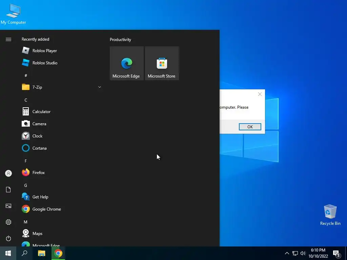347x260 pixels.
Task: Expand the 7-Zip folder chevron
Action: pos(100,87)
